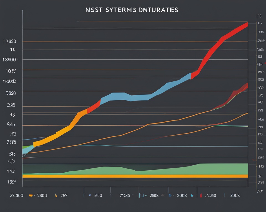
Task: Click the orange legend swatch before 2900
Action: coord(31,196)
